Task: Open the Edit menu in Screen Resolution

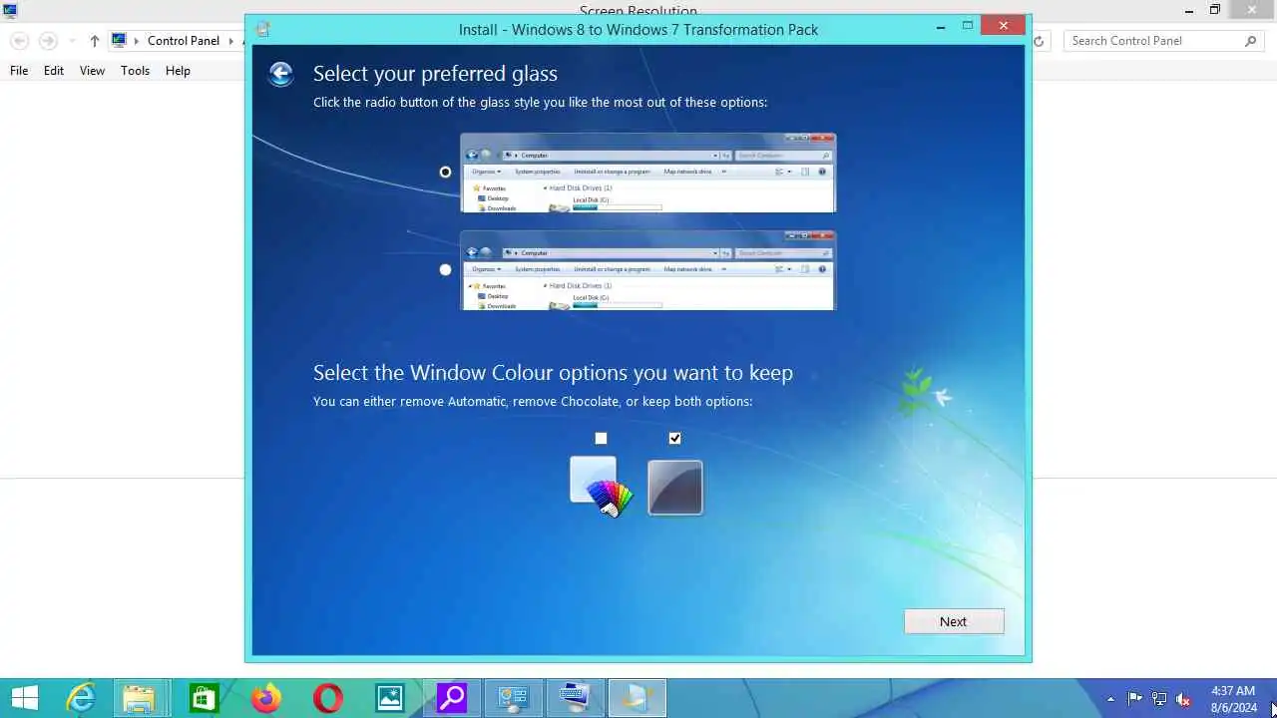Action: coord(54,71)
